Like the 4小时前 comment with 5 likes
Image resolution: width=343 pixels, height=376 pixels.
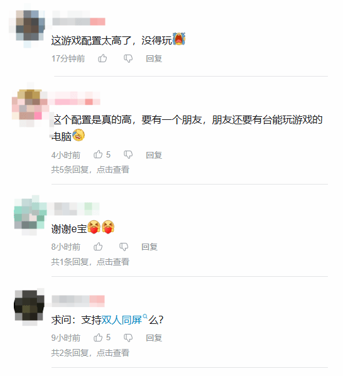tap(98, 154)
